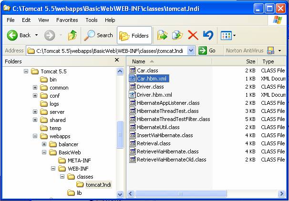
Task: Click the Move To folder icon
Action: coord(162,35)
